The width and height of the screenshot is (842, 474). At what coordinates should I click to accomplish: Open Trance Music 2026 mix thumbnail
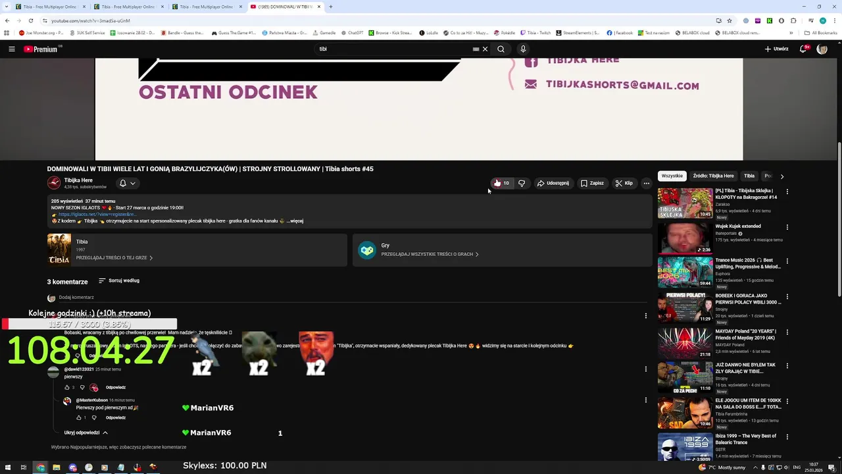[685, 272]
